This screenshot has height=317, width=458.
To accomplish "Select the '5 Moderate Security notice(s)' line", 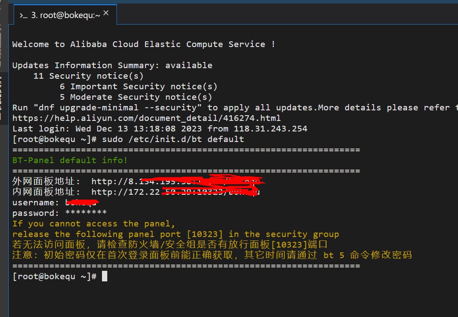I will [x=136, y=97].
